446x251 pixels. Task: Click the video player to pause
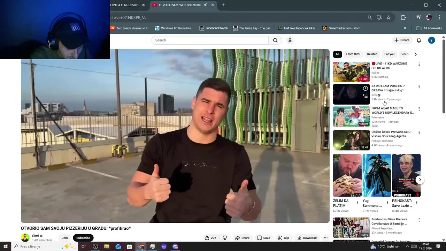175,136
